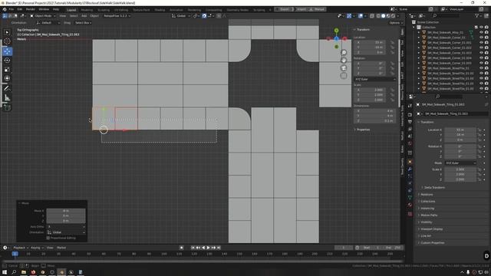Open the Modifiers properties tab
The height and width of the screenshot is (276, 491).
[410, 169]
